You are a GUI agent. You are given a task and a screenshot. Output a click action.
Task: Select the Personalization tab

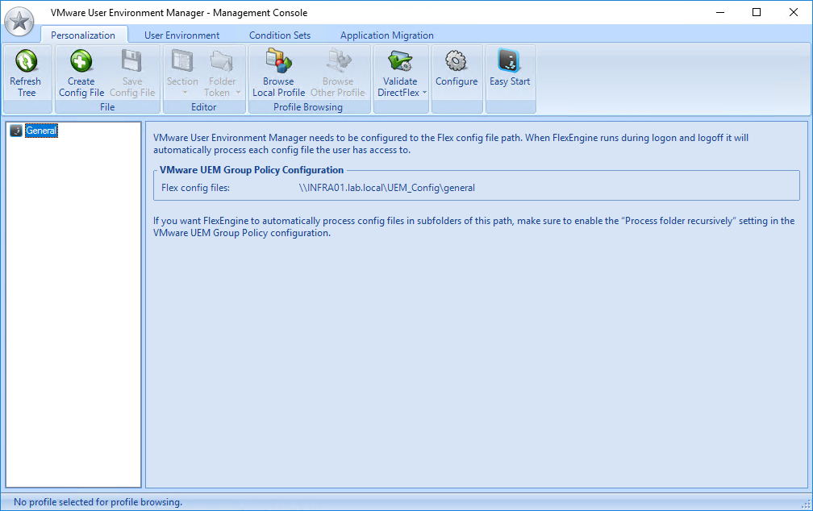83,35
